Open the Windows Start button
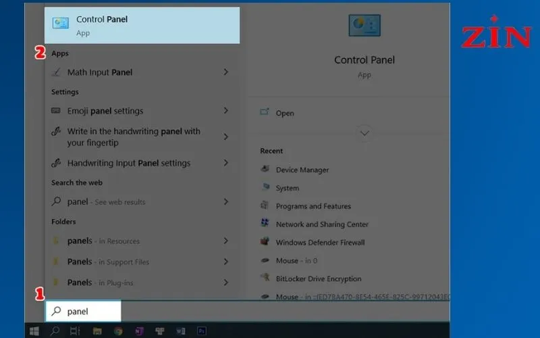The width and height of the screenshot is (540, 338). (x=33, y=331)
